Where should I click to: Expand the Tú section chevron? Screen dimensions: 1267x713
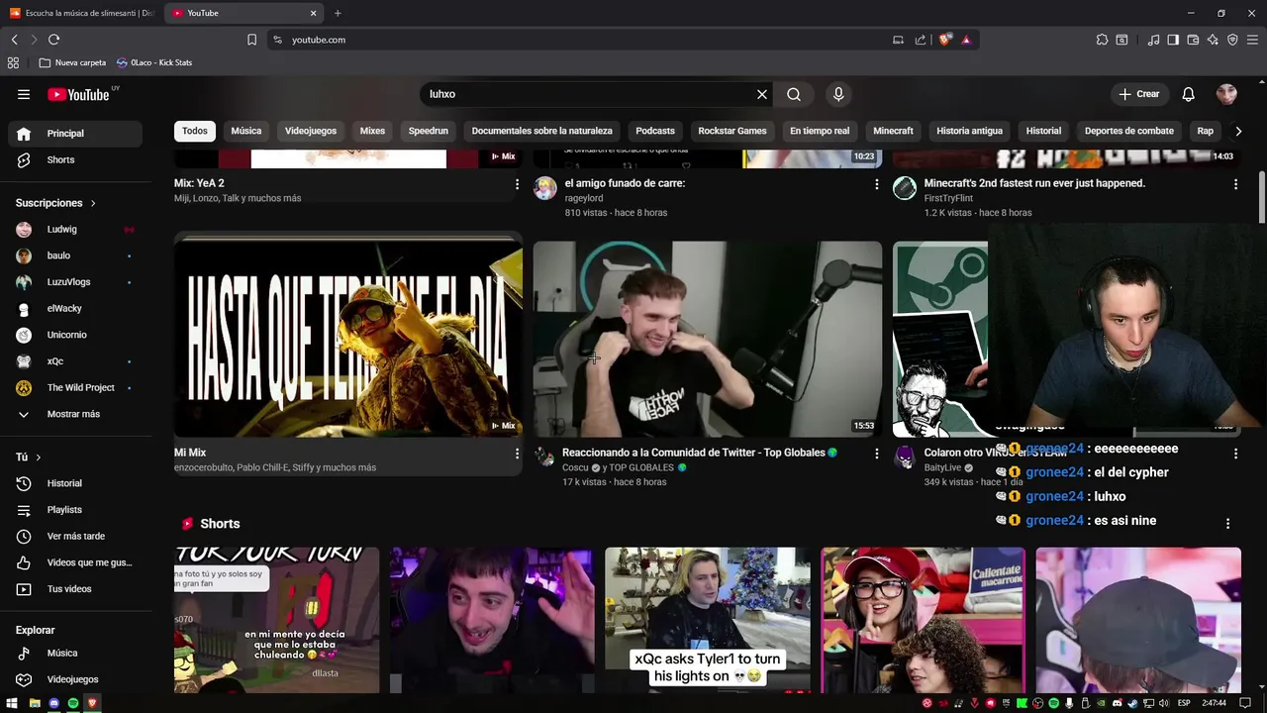tap(39, 458)
